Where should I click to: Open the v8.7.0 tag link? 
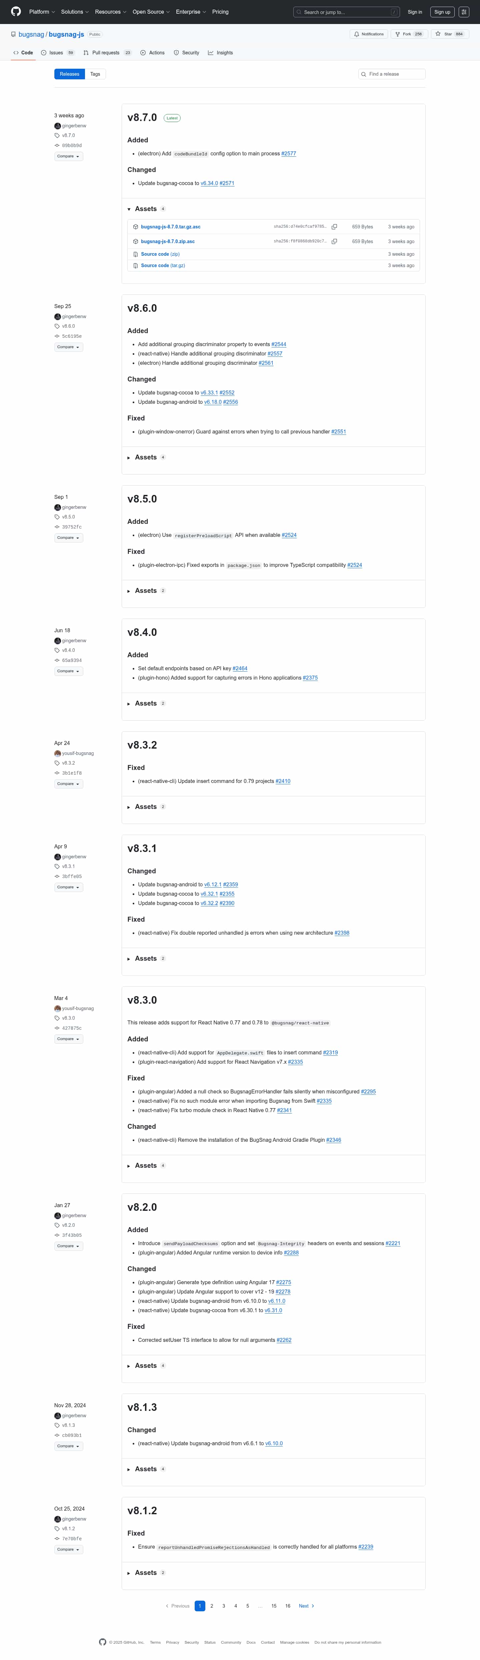(68, 135)
